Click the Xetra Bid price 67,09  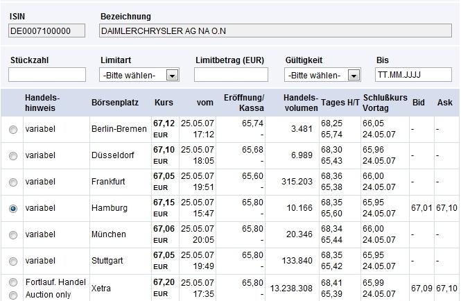[421, 288]
